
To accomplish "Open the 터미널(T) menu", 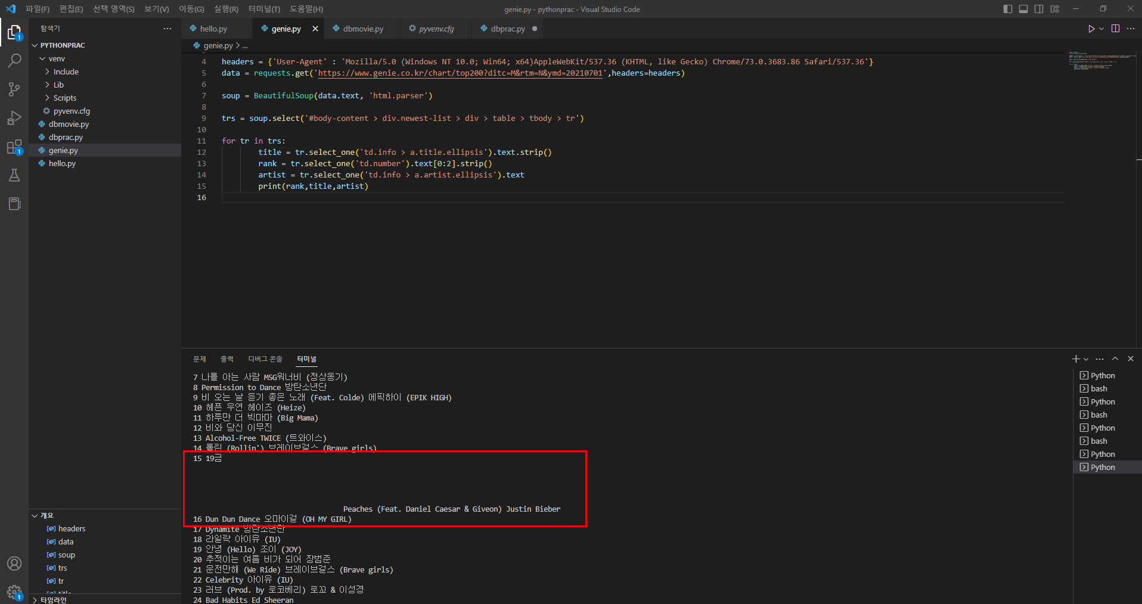I will click(264, 9).
